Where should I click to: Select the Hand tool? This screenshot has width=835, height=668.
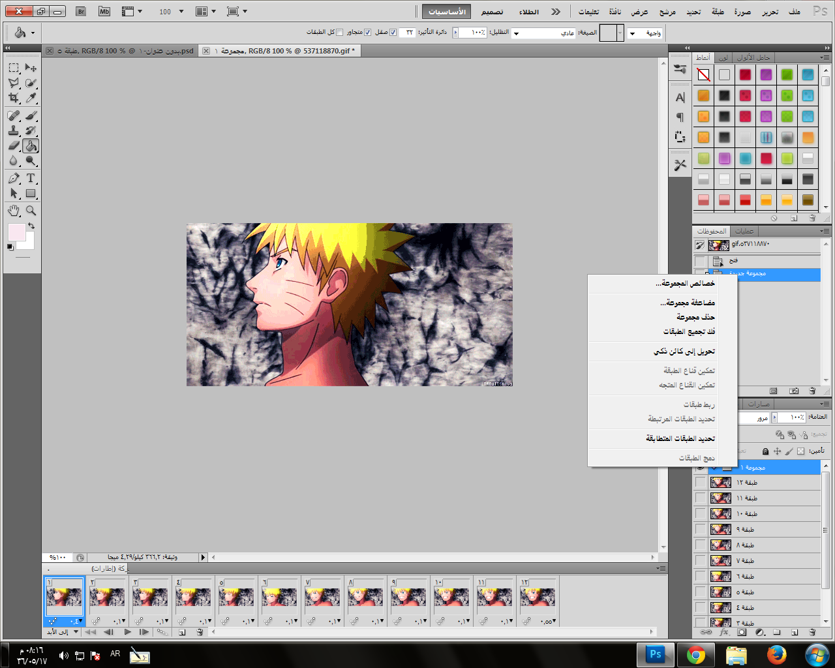(x=14, y=211)
